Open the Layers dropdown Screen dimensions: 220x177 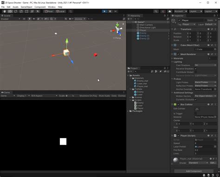195,12
